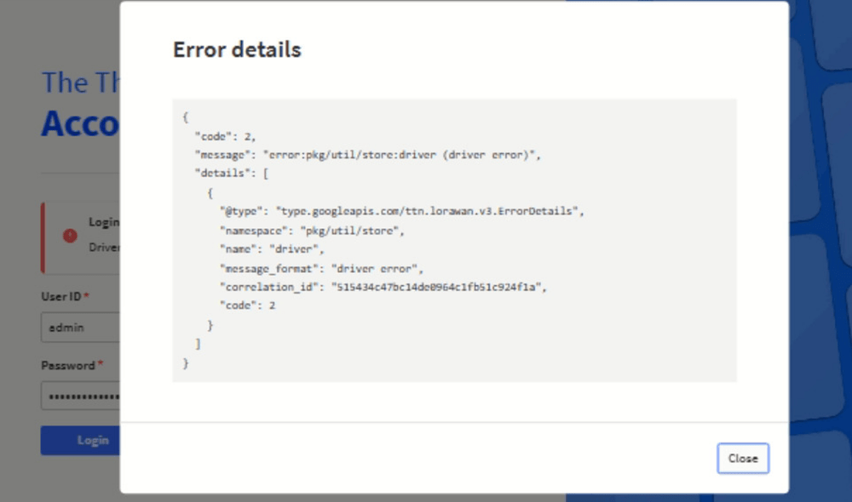Click the "name": "driver" line
Screen dimensions: 852x502
pyautogui.click(x=272, y=249)
